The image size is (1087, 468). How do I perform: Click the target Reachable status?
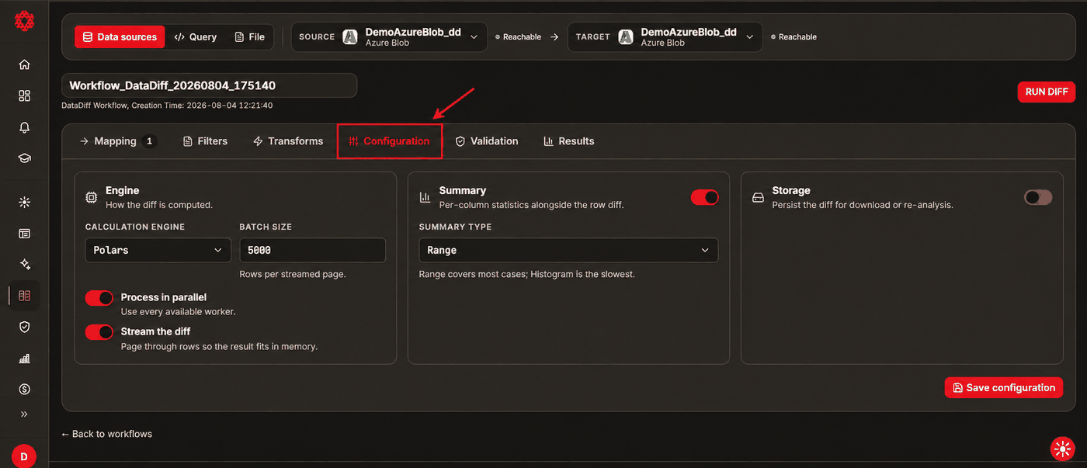pos(794,37)
